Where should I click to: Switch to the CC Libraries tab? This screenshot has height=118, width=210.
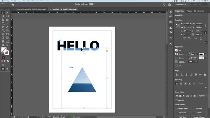(199, 11)
